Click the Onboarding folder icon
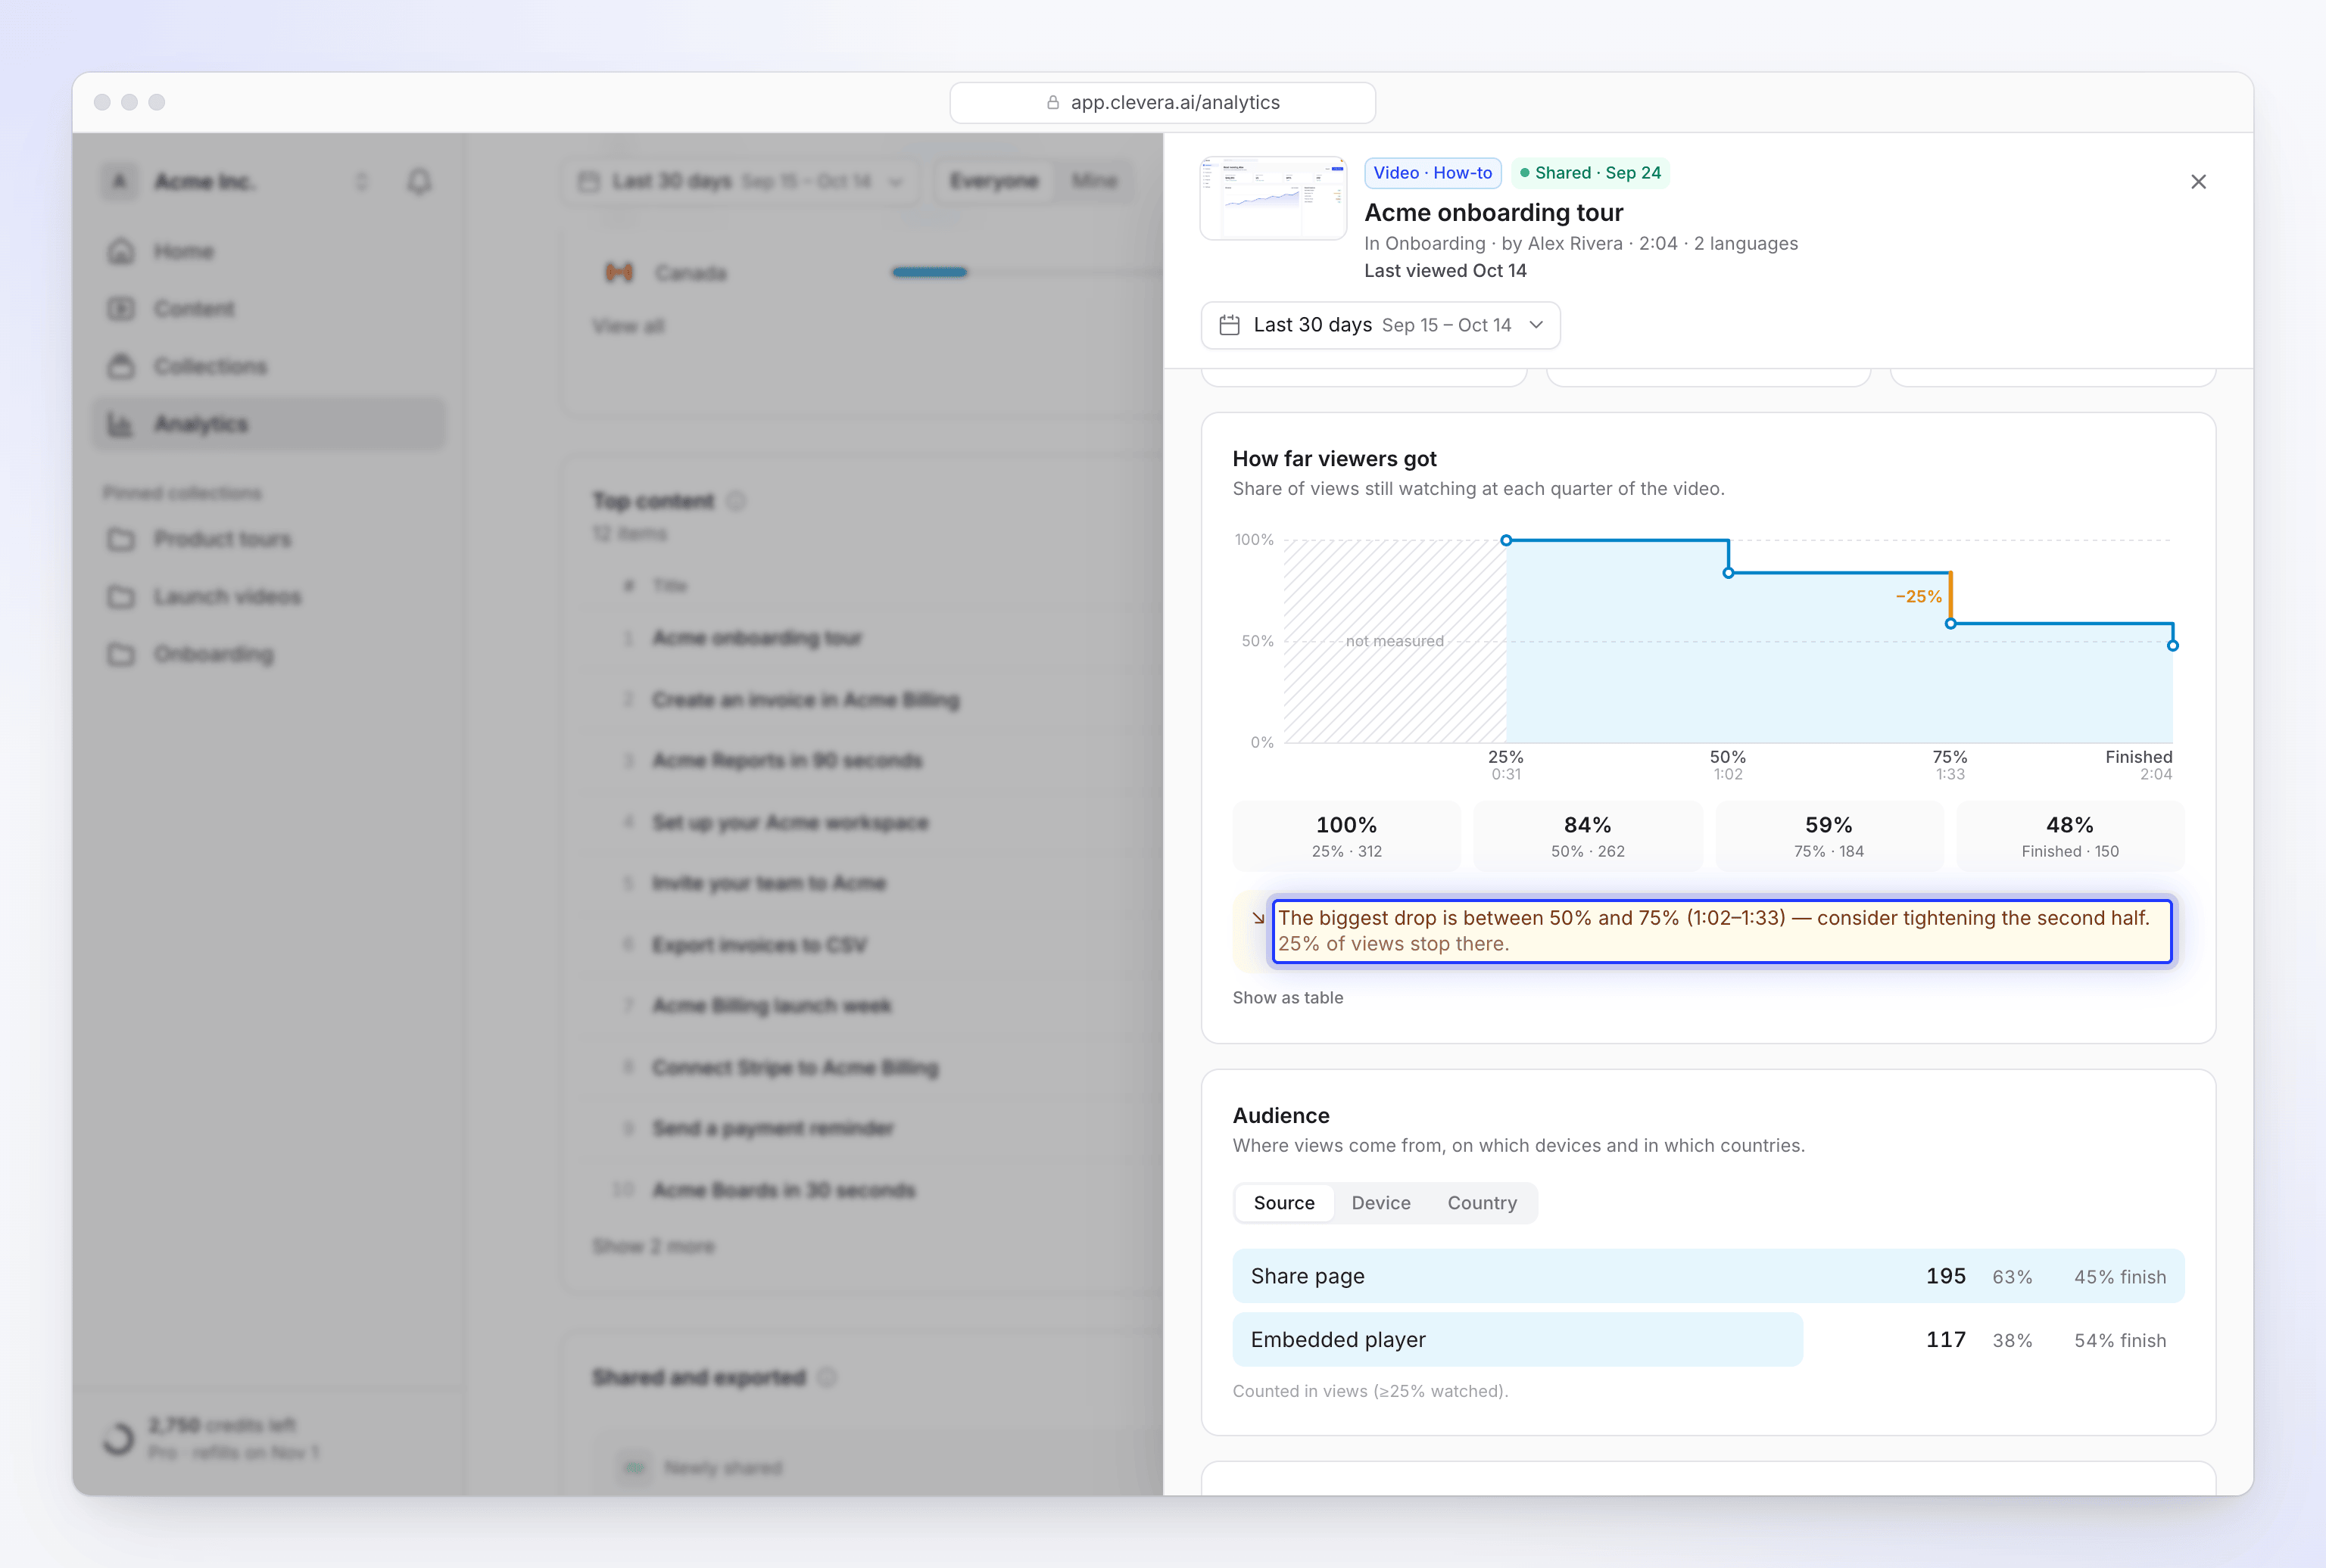This screenshot has height=1568, width=2326. (121, 654)
